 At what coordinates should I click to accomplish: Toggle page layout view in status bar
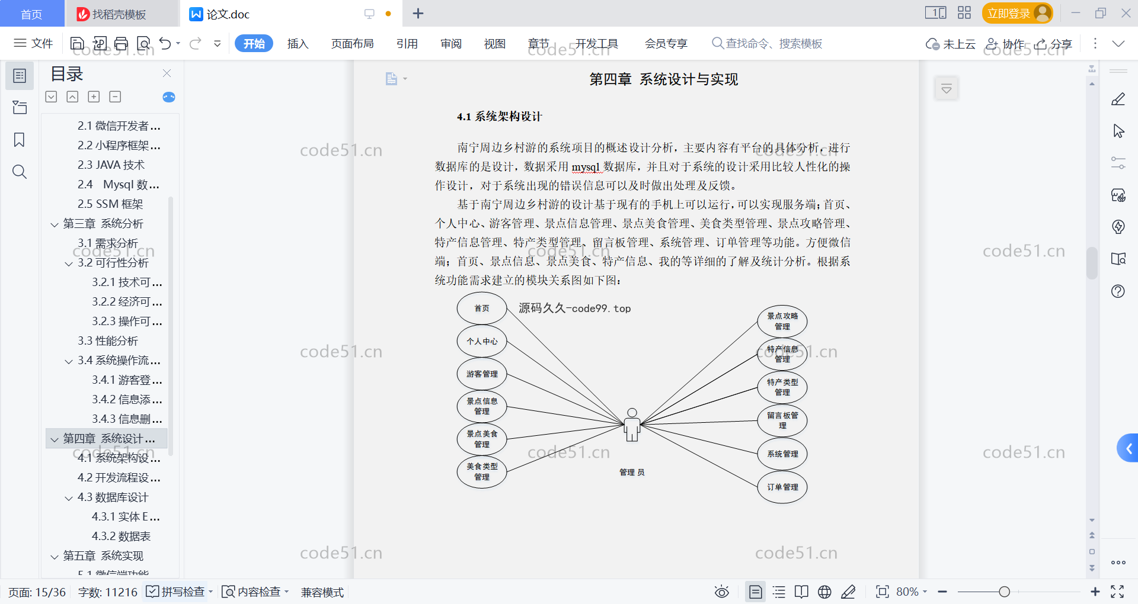click(756, 592)
